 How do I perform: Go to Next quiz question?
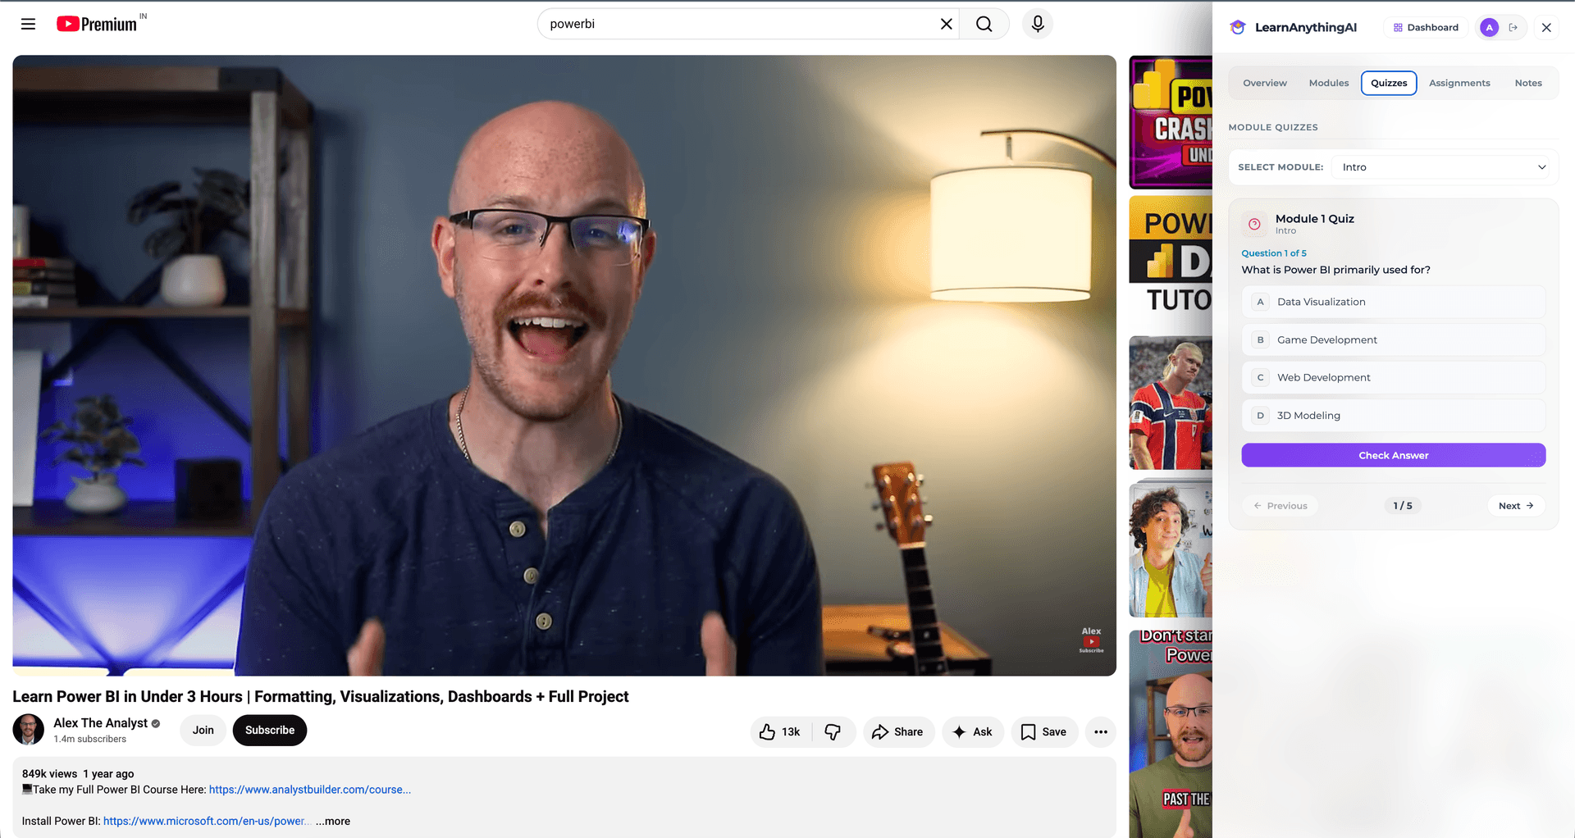(1516, 506)
